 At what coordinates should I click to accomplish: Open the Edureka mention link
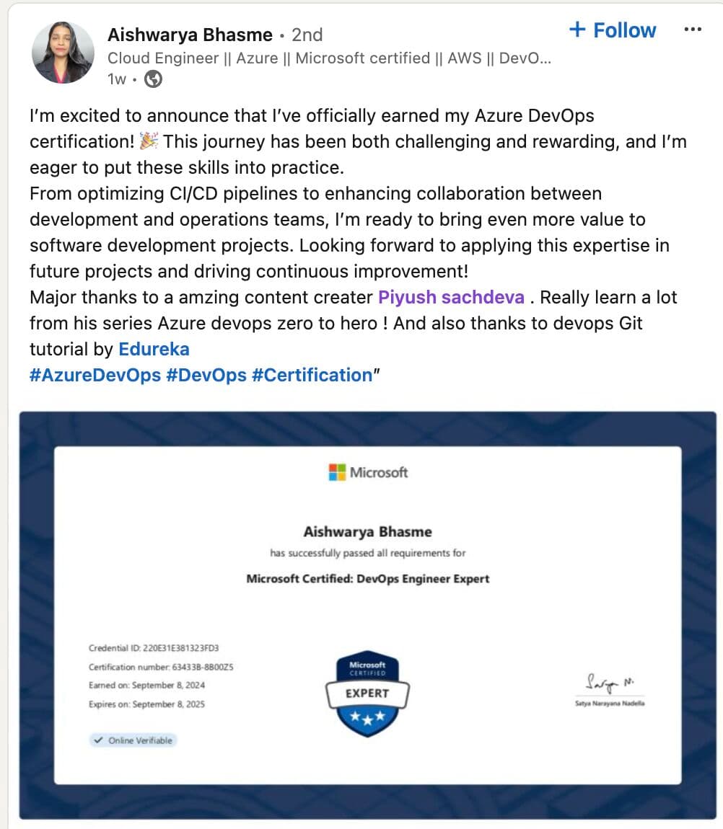point(154,349)
